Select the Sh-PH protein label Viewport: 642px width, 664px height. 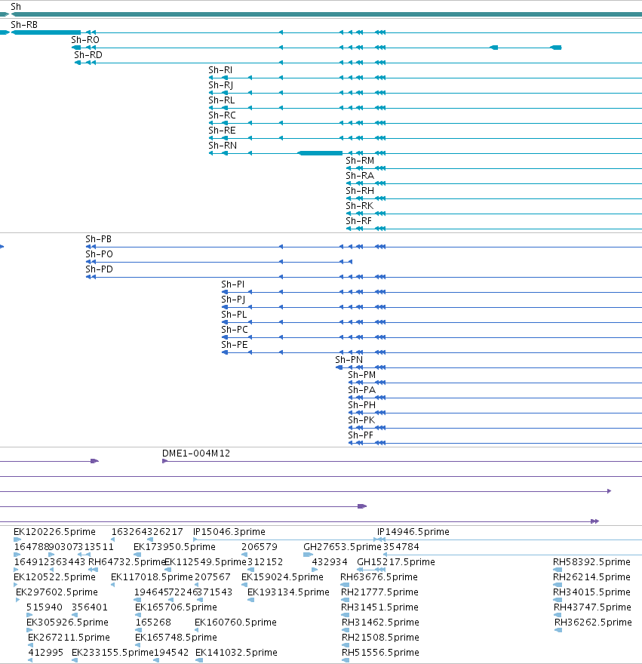[x=361, y=405]
